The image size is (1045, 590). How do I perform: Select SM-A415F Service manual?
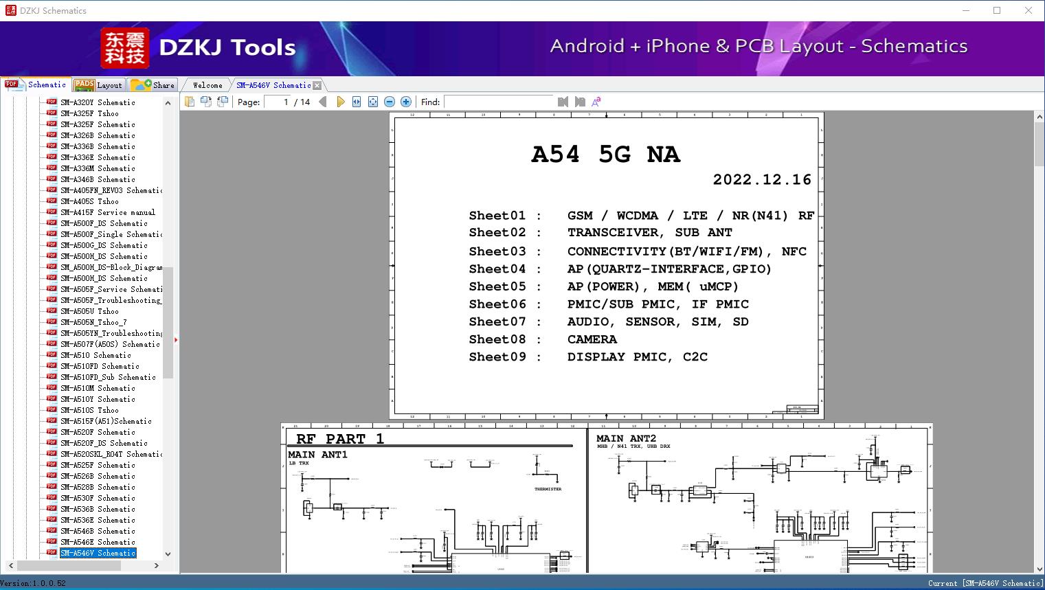tap(108, 212)
